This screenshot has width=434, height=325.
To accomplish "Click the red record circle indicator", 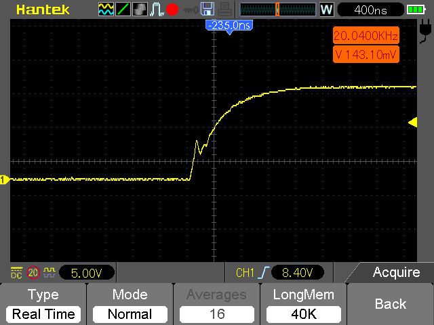I will 172,9.
